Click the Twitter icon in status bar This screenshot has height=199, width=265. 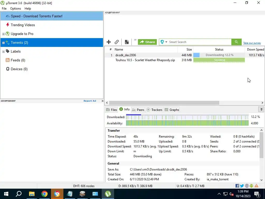(x=242, y=186)
